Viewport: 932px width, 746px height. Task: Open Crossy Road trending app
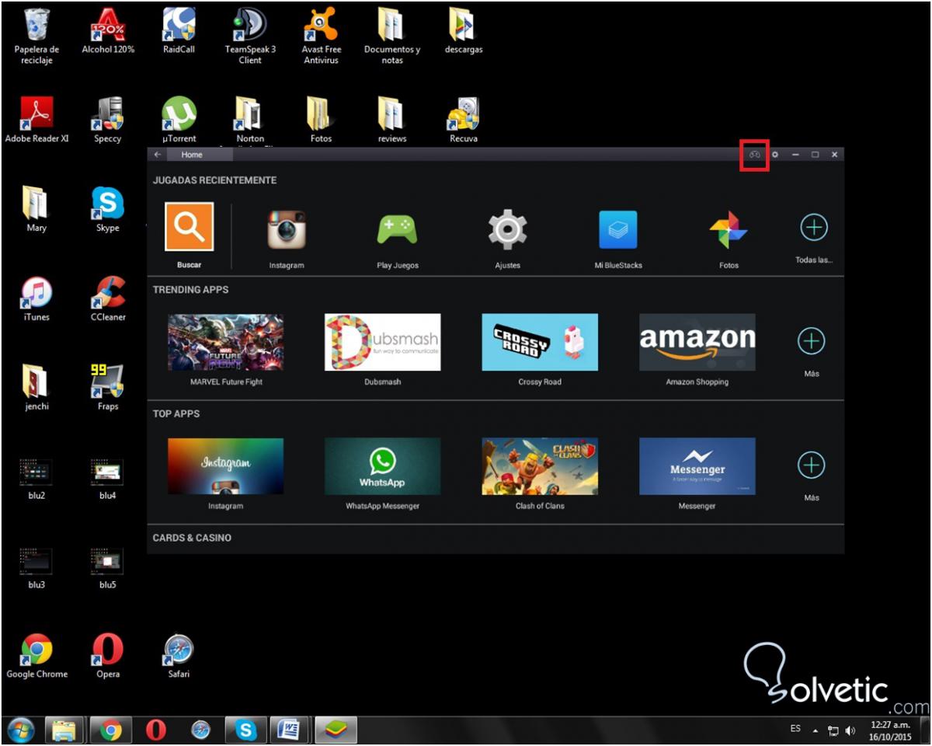pyautogui.click(x=540, y=342)
